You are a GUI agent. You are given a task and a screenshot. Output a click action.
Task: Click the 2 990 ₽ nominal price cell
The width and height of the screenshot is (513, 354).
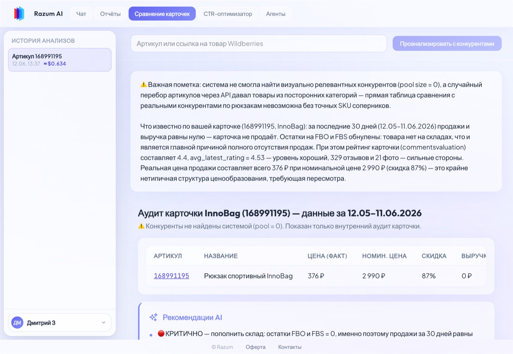(374, 276)
